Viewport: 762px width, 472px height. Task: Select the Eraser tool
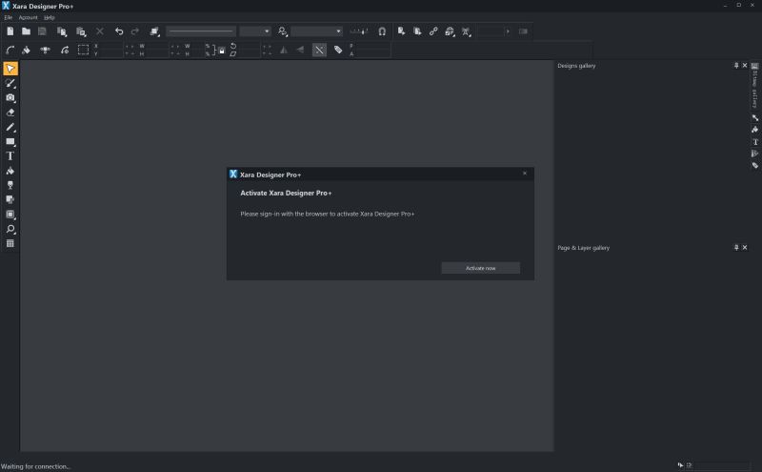point(10,113)
